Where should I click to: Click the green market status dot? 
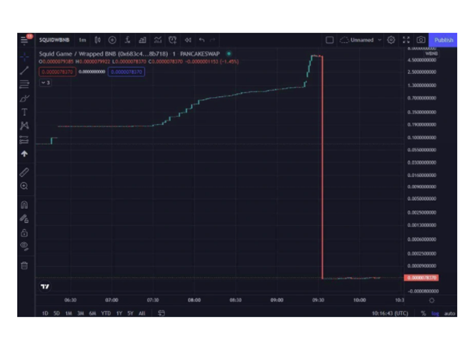coord(229,54)
